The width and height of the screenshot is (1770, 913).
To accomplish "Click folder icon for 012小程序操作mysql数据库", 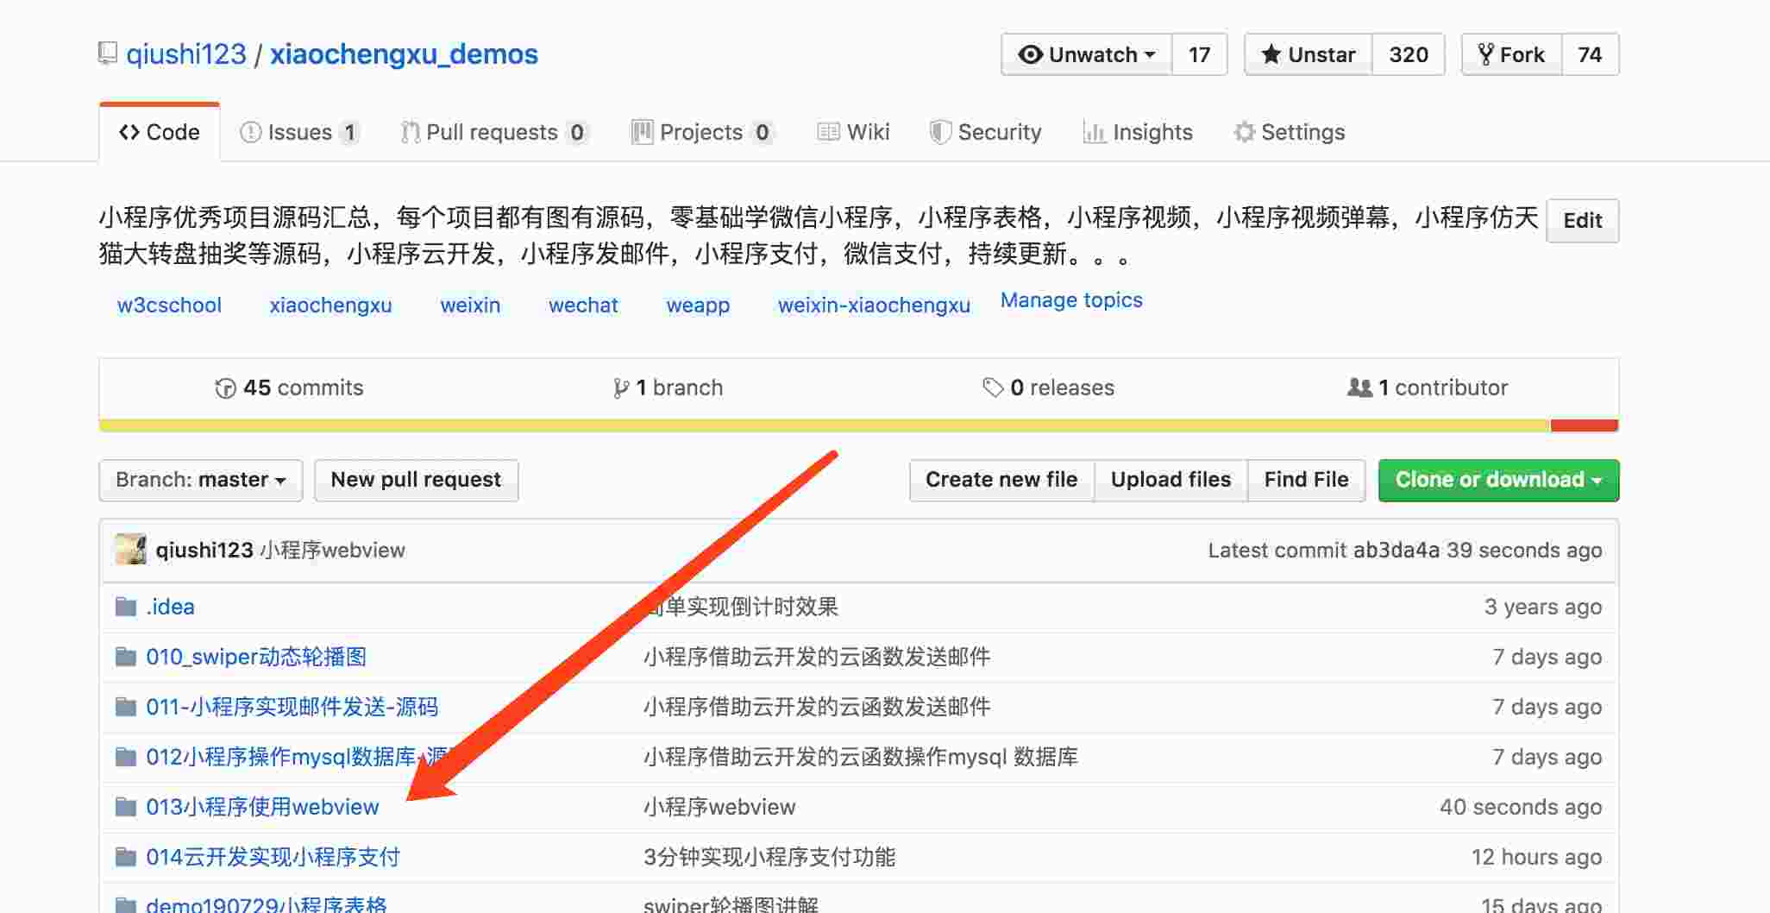I will [126, 757].
